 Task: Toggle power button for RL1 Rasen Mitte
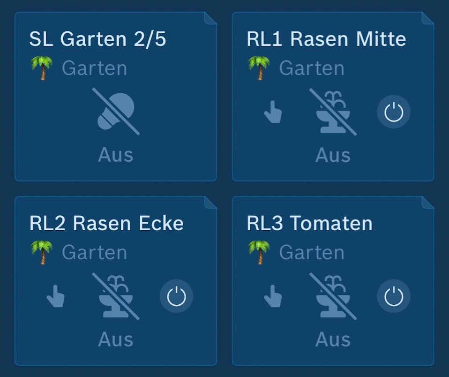coord(394,112)
